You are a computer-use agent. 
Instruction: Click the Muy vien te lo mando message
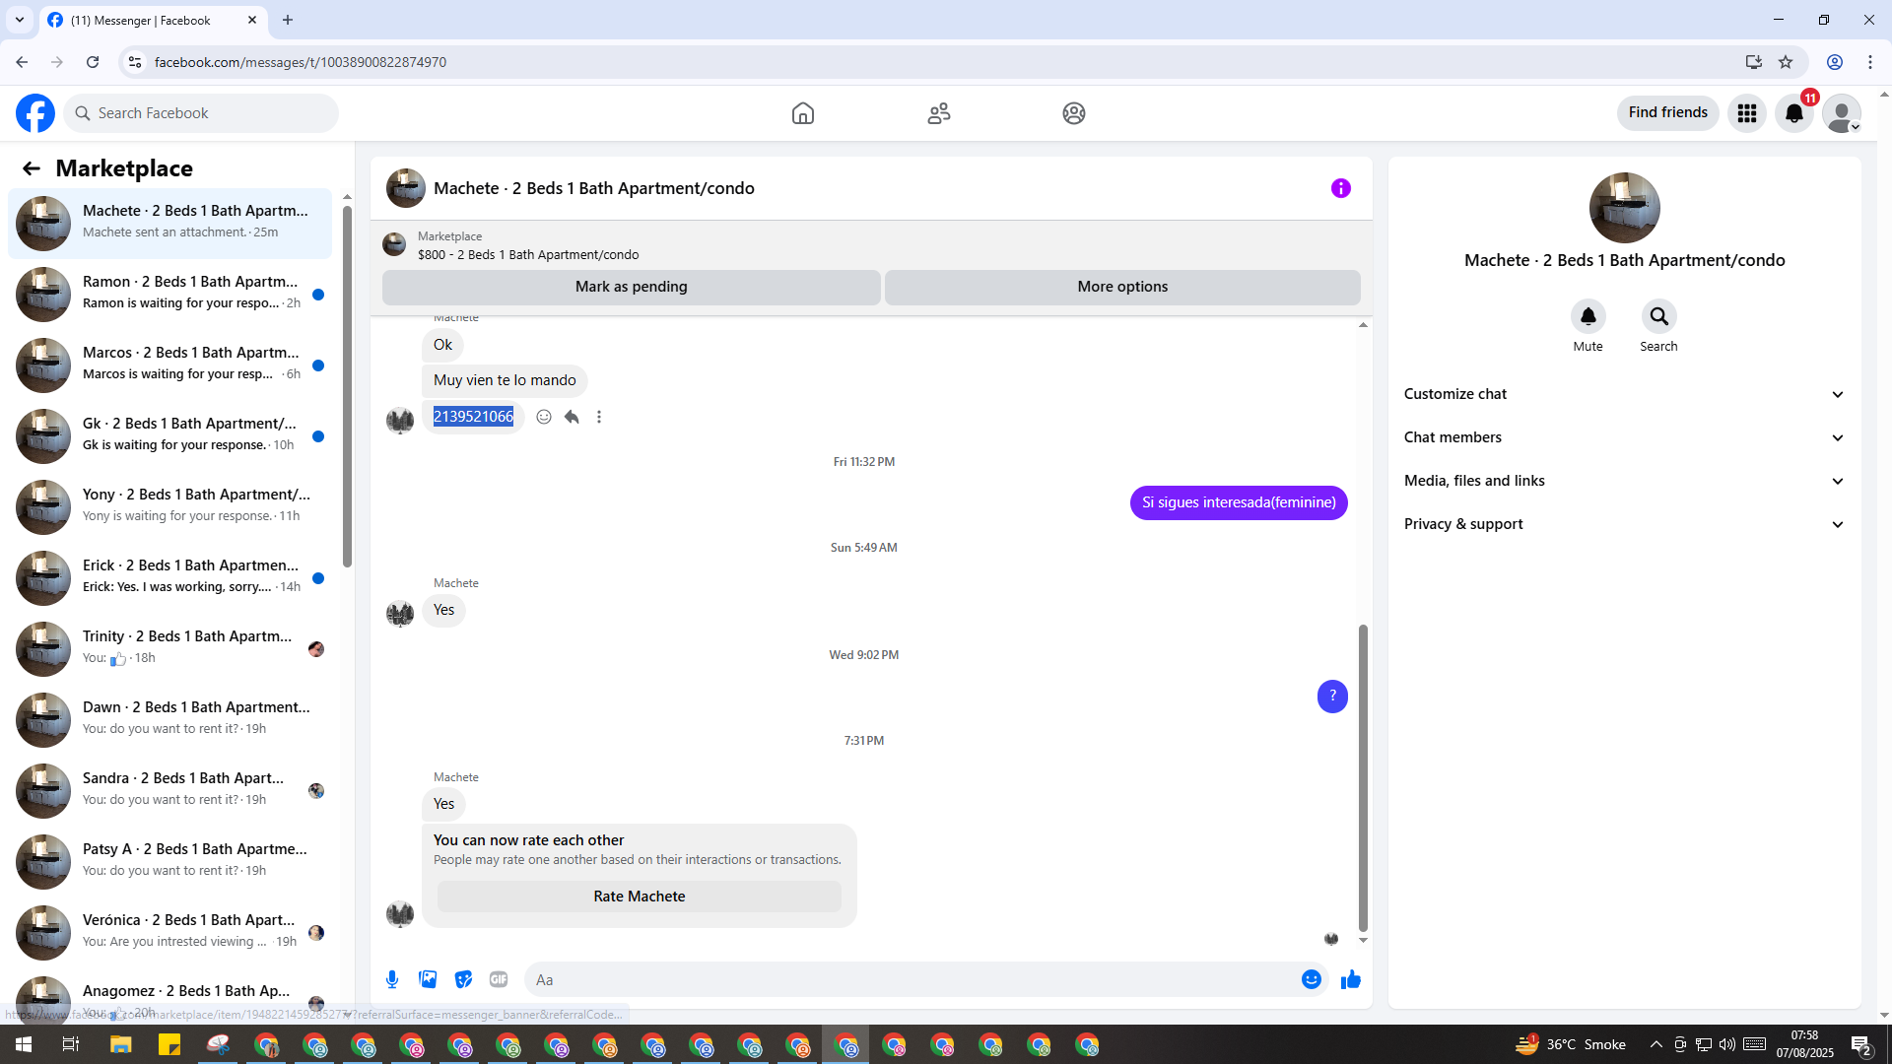click(x=505, y=380)
